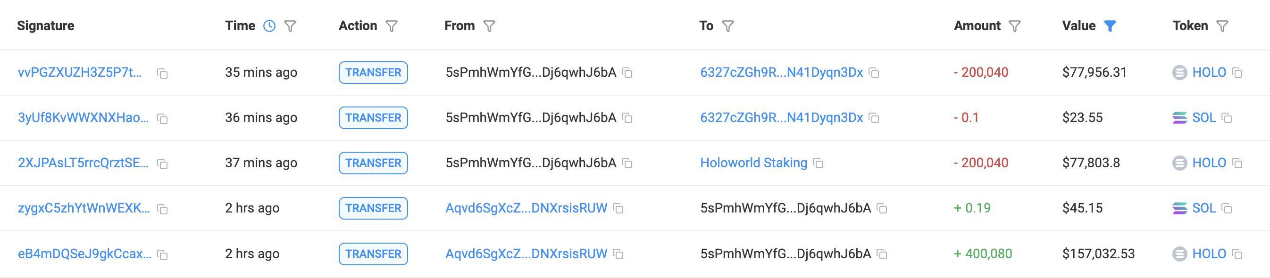Open the Time column filter
Image resolution: width=1270 pixels, height=278 pixels.
pyautogui.click(x=291, y=26)
